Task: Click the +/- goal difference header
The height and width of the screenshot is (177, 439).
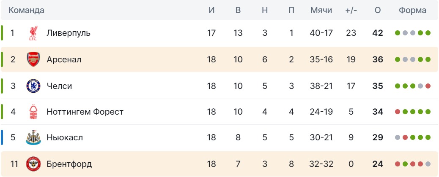Action: [x=351, y=11]
